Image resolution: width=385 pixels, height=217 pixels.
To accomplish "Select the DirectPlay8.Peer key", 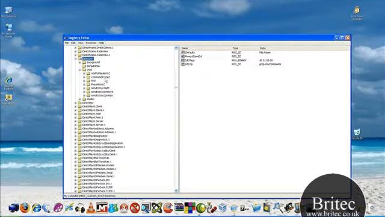I will pos(91,114).
